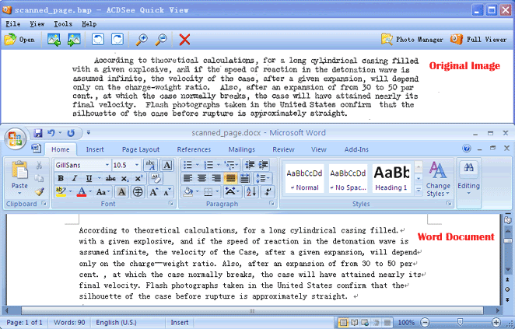Viewport: 515px width, 329px height.
Task: Open the Tools menu in ACDSee
Action: point(63,24)
